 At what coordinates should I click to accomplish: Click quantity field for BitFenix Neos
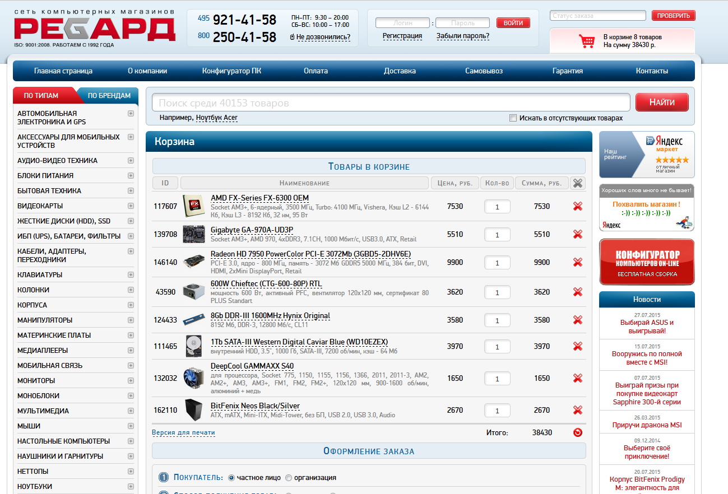497,410
